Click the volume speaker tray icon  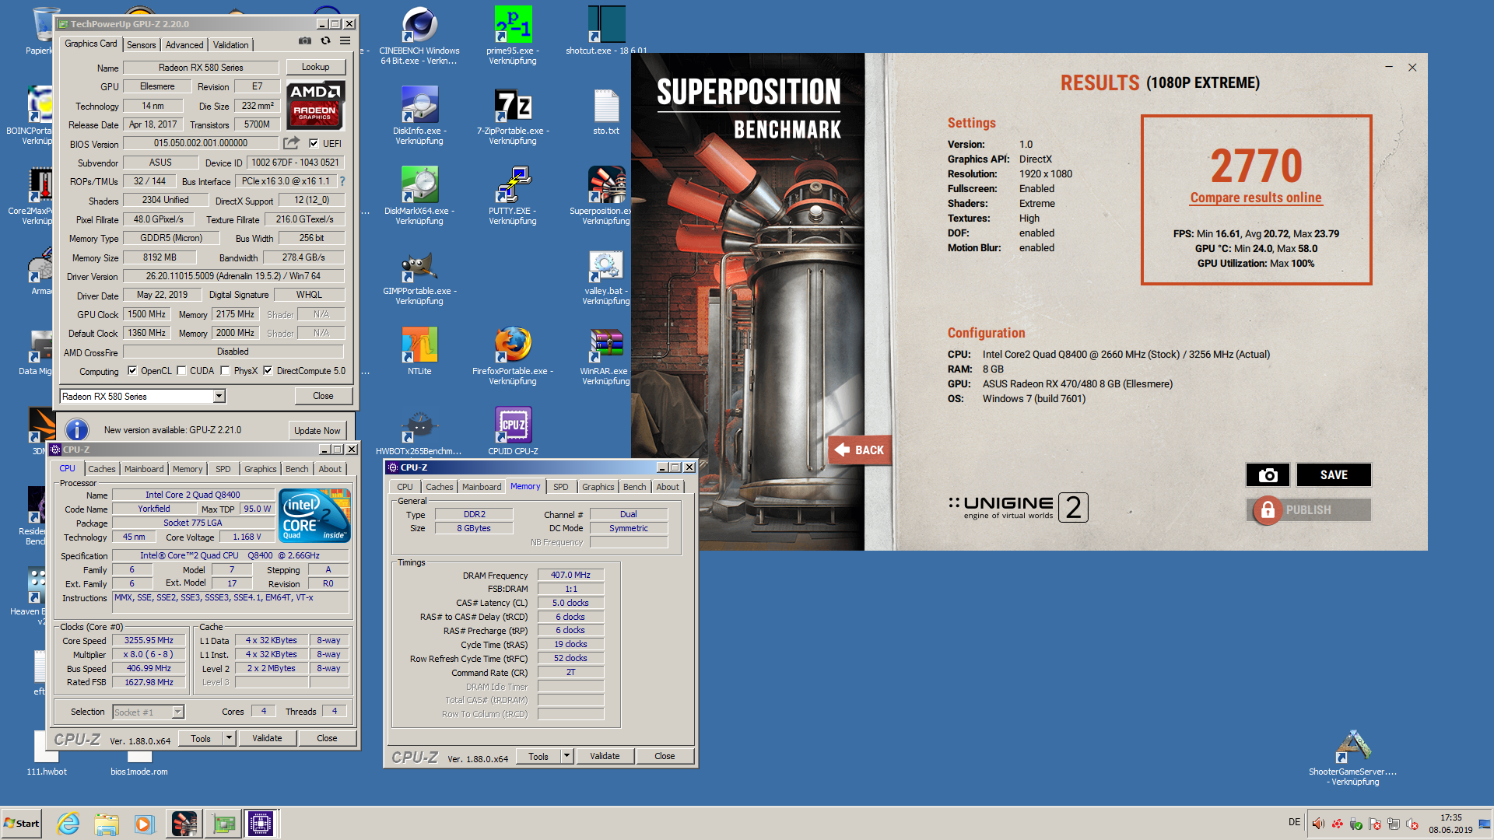tap(1318, 824)
